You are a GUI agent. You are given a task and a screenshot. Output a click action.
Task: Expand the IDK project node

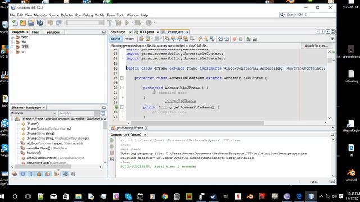[x=12, y=42]
